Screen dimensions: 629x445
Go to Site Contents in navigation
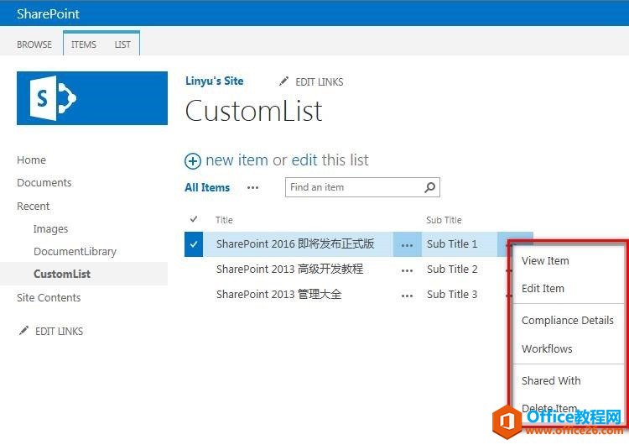pos(49,297)
